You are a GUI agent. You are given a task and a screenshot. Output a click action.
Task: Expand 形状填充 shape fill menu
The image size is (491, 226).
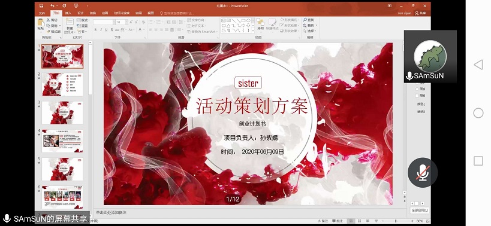(290, 20)
